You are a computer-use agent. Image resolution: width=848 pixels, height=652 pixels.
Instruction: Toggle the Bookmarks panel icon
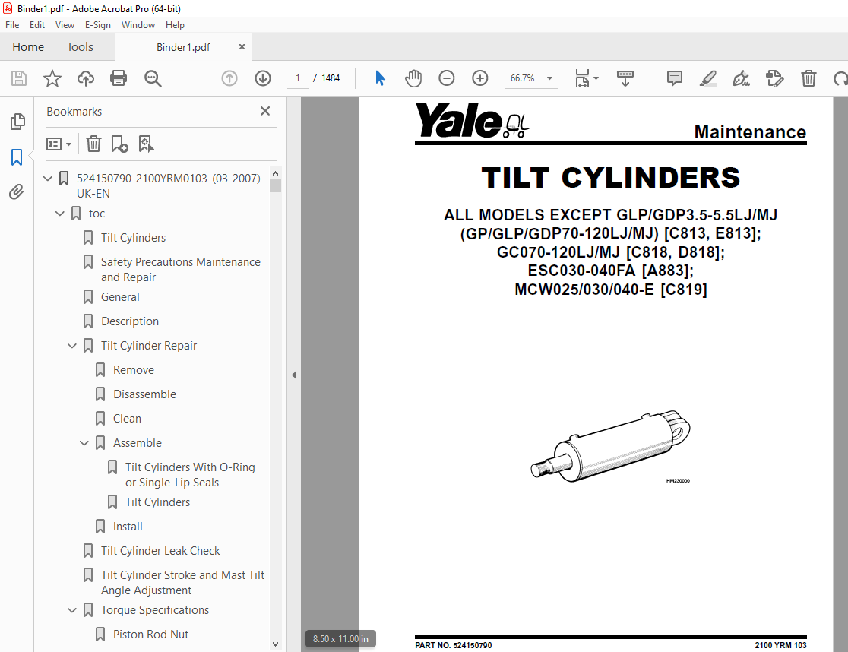(17, 157)
